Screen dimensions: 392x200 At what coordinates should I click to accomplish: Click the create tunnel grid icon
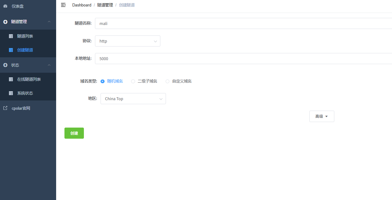11,50
